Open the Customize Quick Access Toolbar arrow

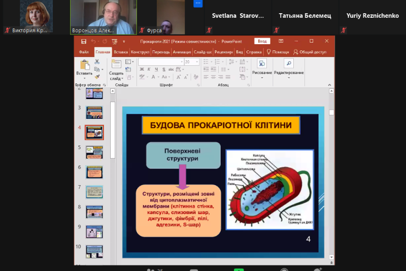point(124,42)
